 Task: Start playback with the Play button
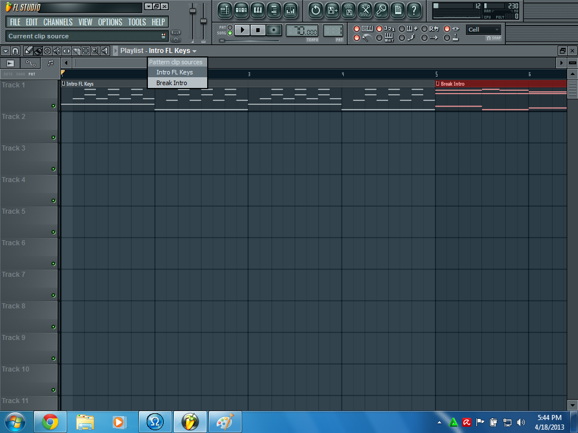click(242, 30)
